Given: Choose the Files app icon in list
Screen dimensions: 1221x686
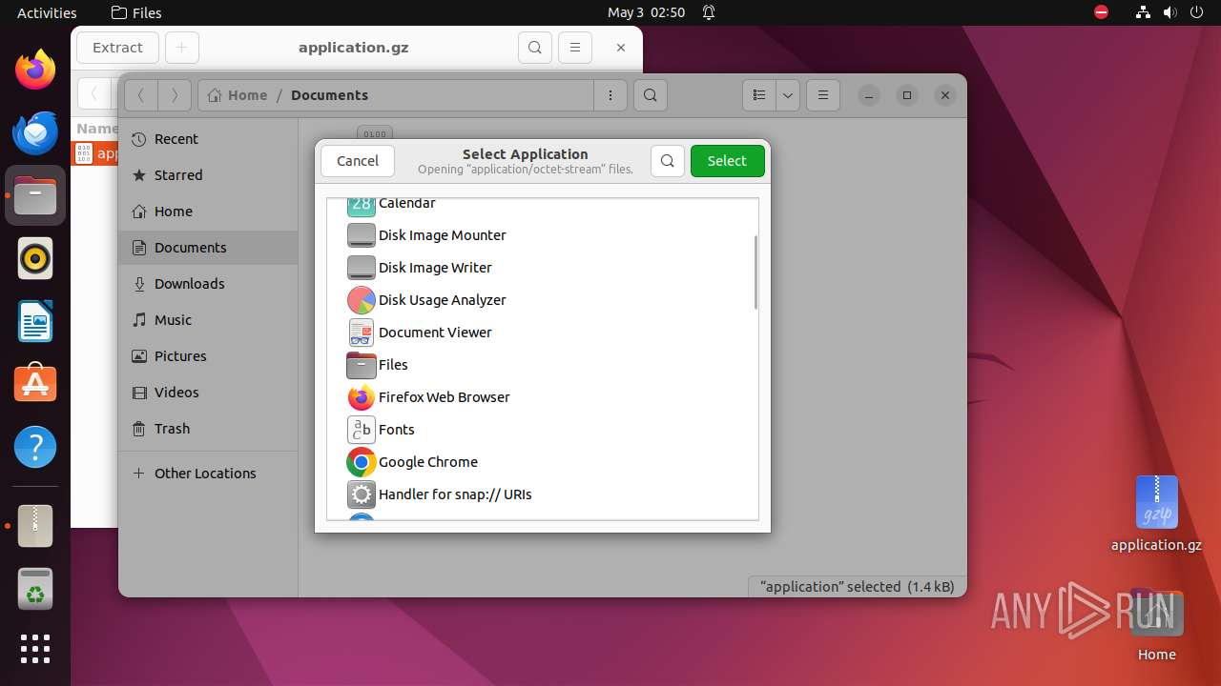Looking at the screenshot, I should [362, 365].
